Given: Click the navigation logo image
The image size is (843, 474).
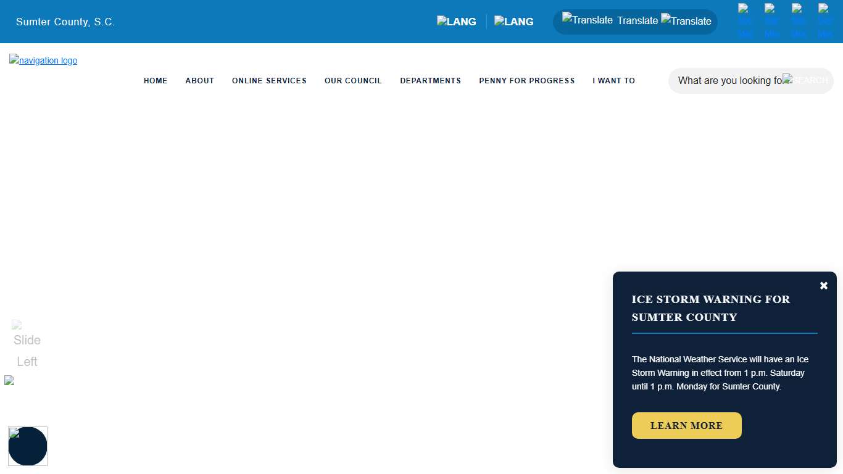Looking at the screenshot, I should click(x=43, y=60).
